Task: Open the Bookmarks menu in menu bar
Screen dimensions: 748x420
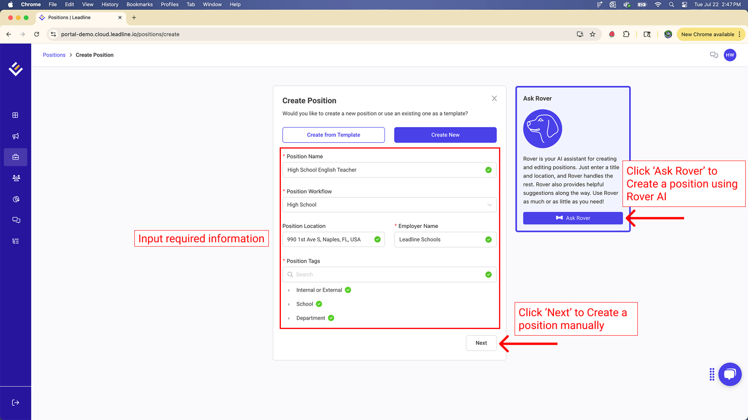Action: tap(139, 4)
